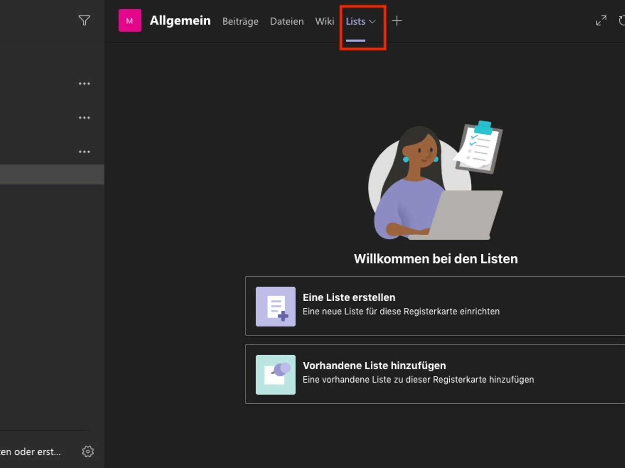Open third three-dots menu in sidebar
Viewport: 625px width, 468px height.
point(84,152)
